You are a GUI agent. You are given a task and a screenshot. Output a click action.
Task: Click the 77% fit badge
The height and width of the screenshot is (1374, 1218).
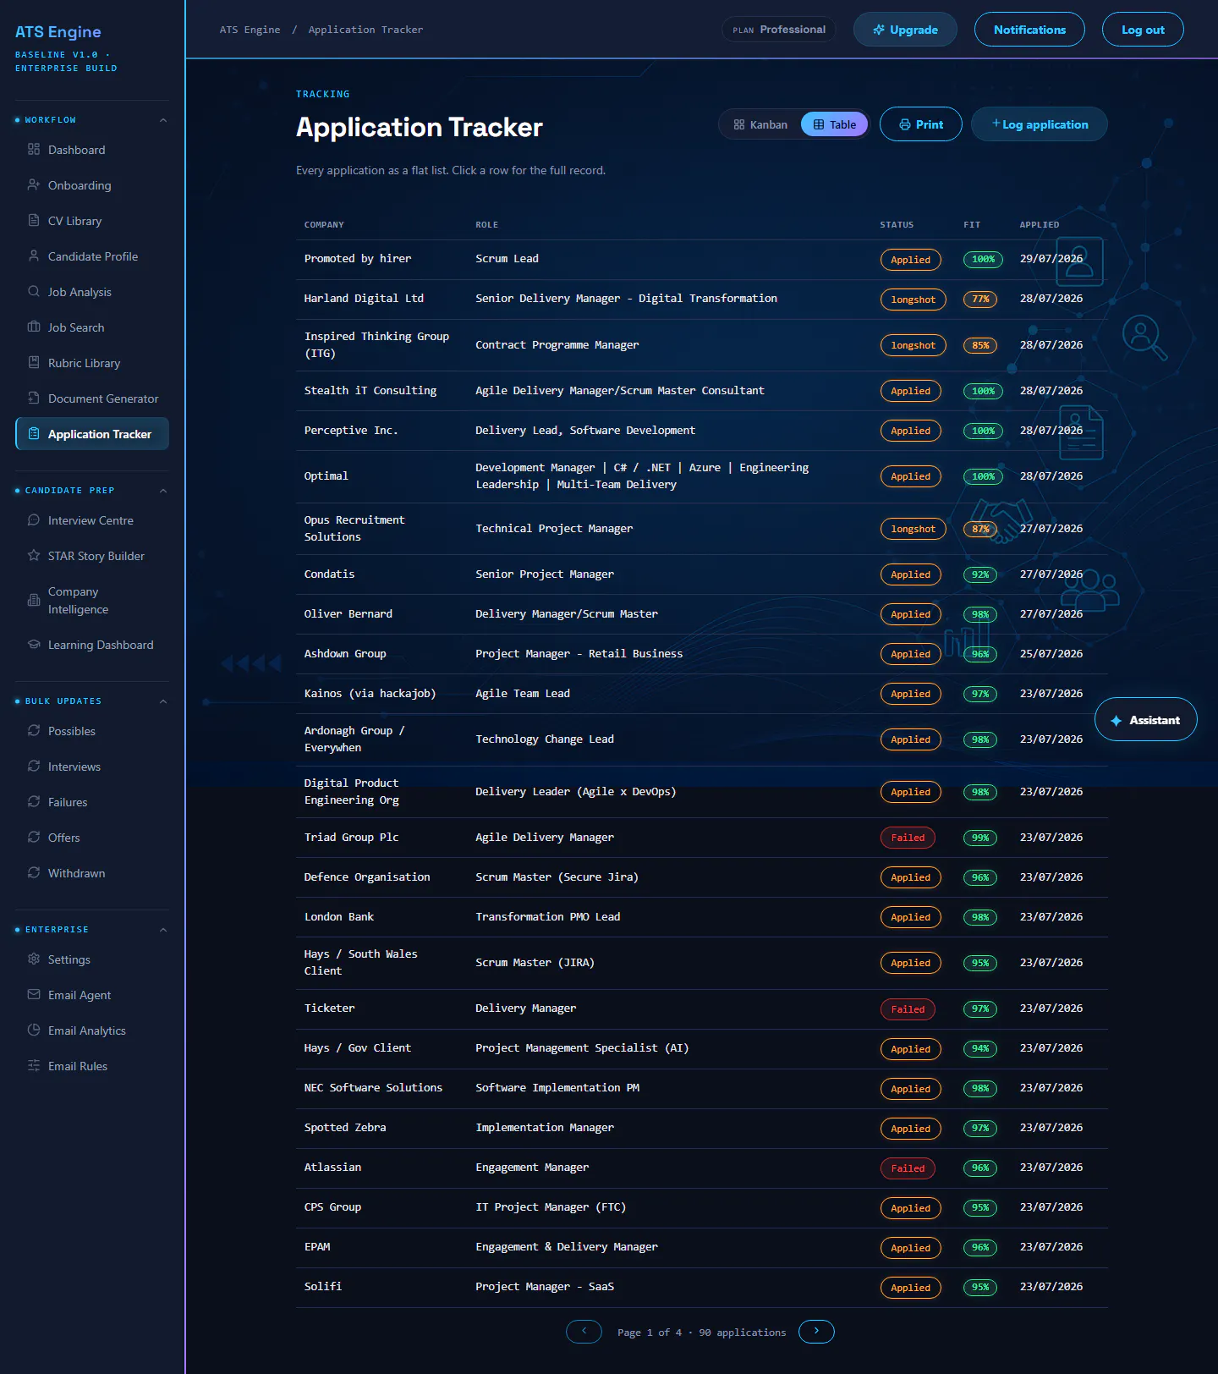coord(980,300)
